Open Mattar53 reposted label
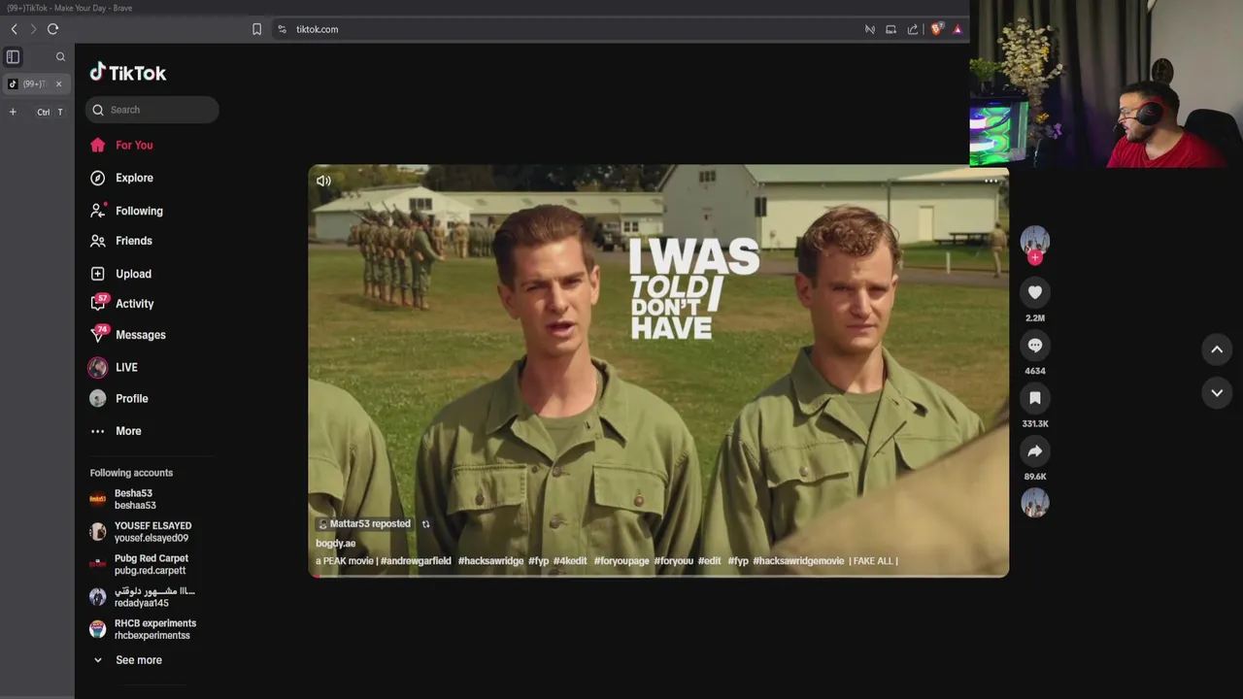Screen dimensions: 1243x699 [364, 523]
